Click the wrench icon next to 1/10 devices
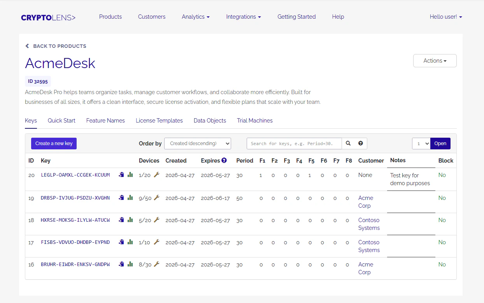 point(157,242)
